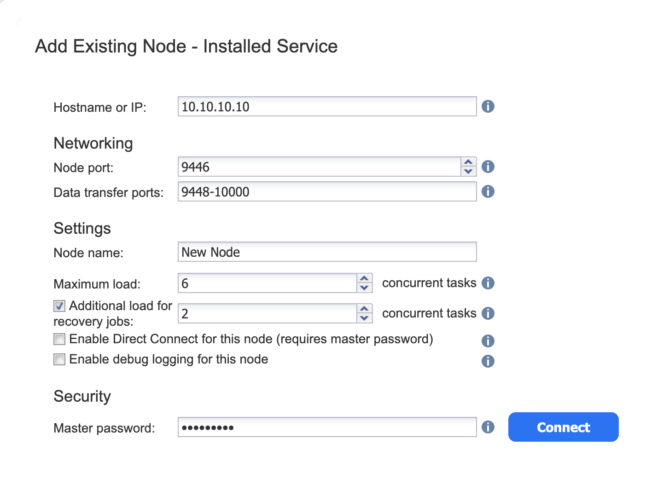View info about additional recovery job load
This screenshot has height=496, width=663.
[488, 313]
